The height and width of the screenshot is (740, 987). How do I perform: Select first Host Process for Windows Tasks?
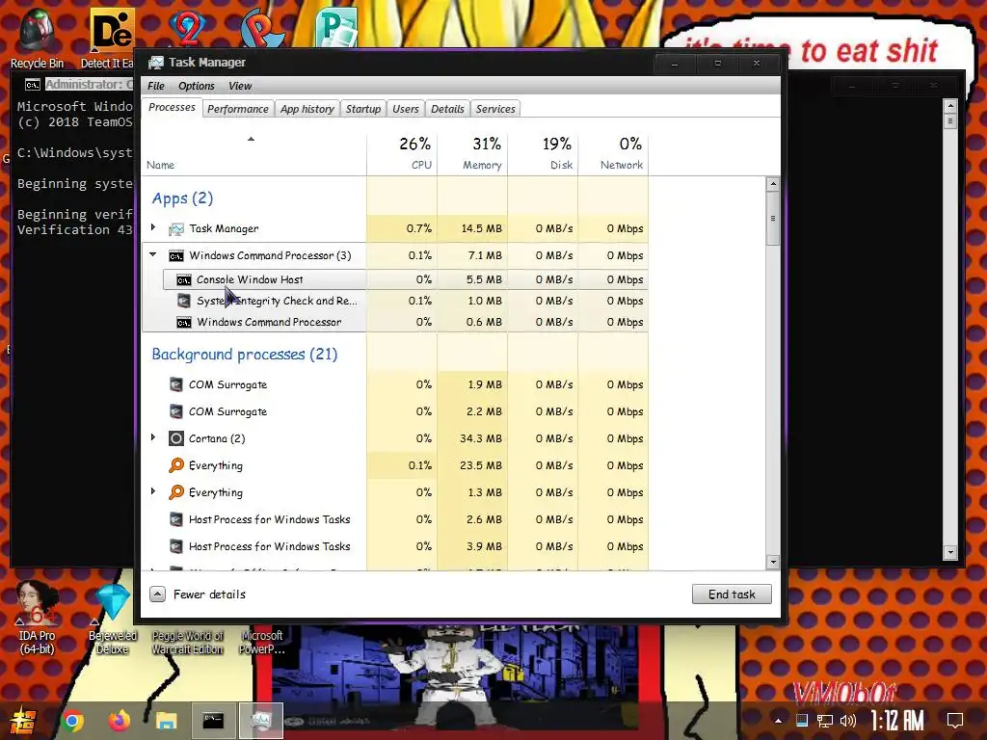(x=395, y=519)
